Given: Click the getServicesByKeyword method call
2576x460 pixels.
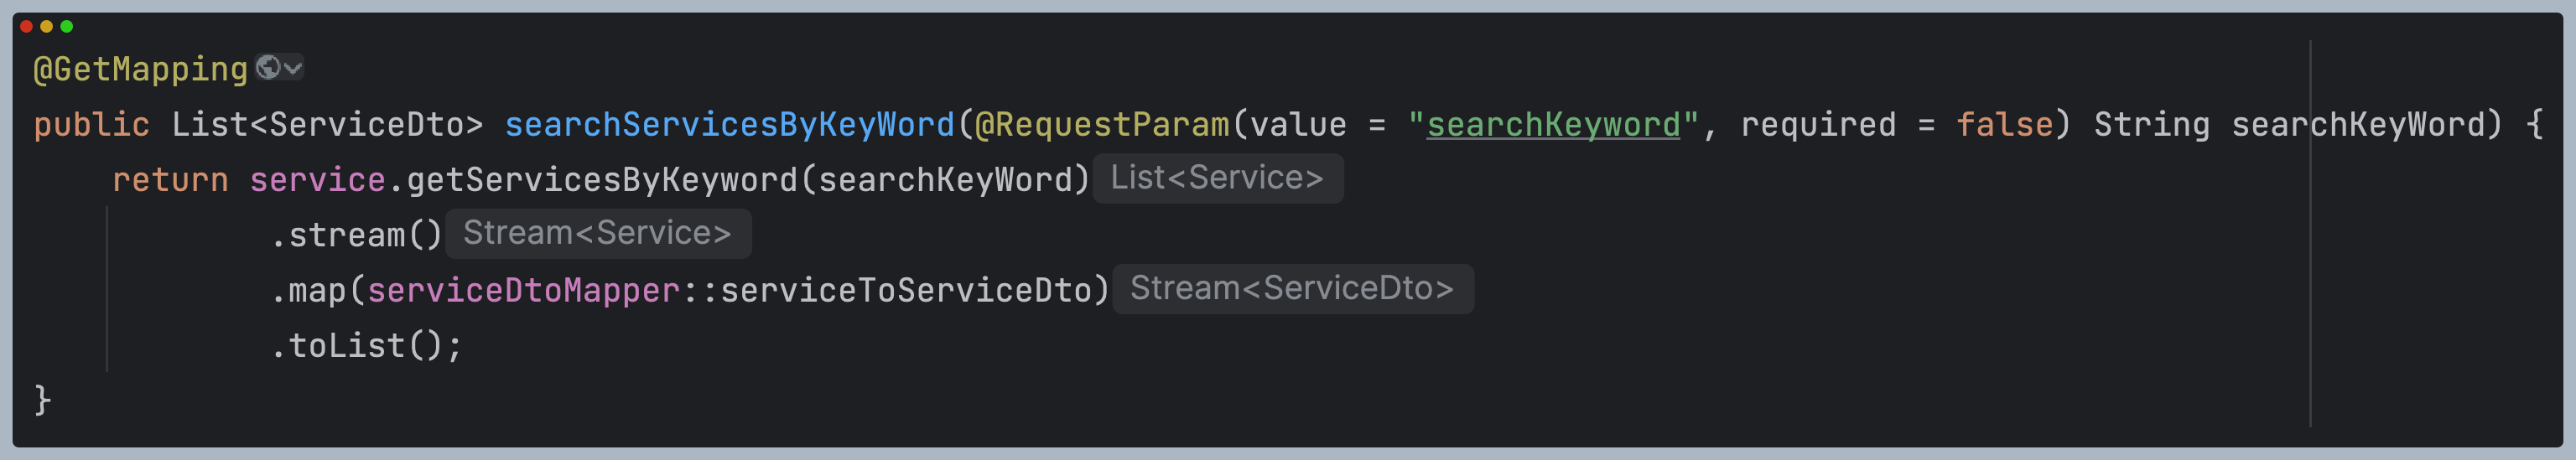Looking at the screenshot, I should (602, 180).
